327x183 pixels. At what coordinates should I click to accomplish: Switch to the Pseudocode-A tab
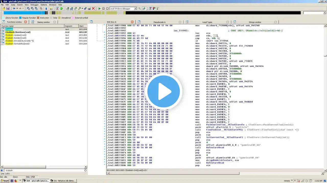click(x=159, y=22)
